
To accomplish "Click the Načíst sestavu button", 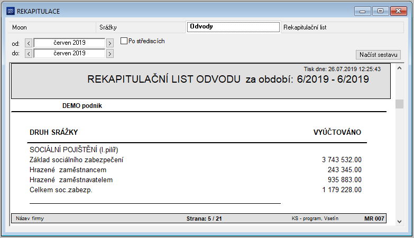I will point(378,55).
